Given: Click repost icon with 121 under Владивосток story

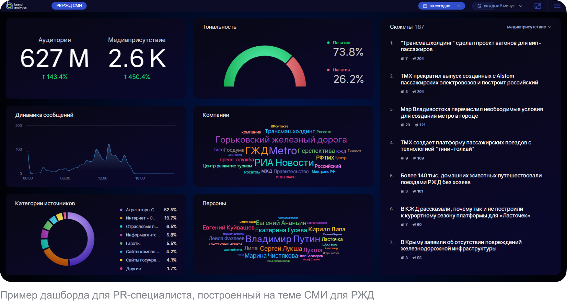Looking at the screenshot, I should [x=416, y=125].
